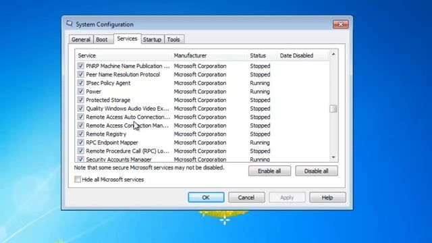Click Running status of Power service
Viewport: 432px width, 243px height.
[x=260, y=92]
